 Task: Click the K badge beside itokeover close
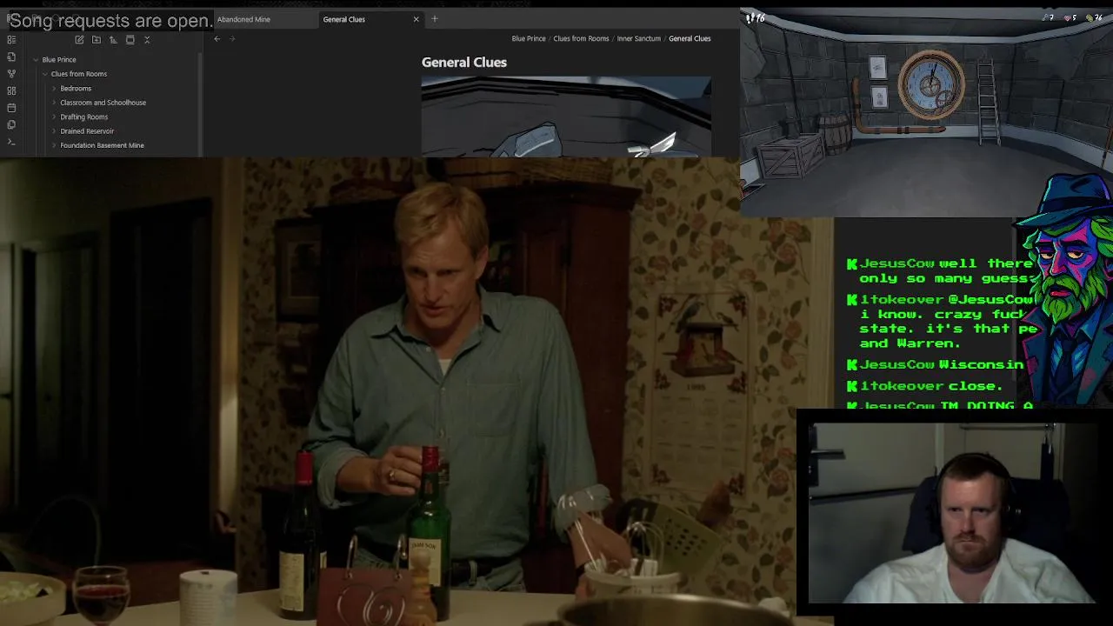[852, 386]
